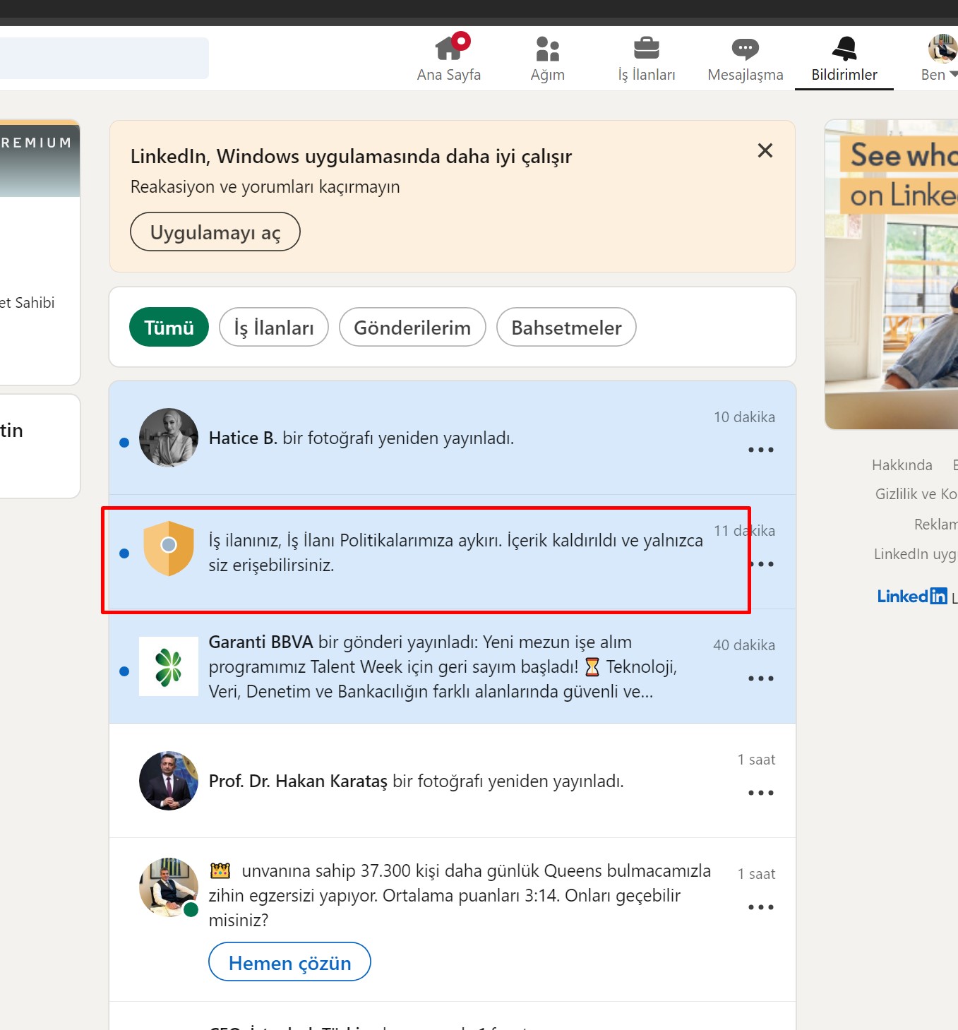Open options for job policy notification
Screen dimensions: 958x1030
(x=762, y=564)
